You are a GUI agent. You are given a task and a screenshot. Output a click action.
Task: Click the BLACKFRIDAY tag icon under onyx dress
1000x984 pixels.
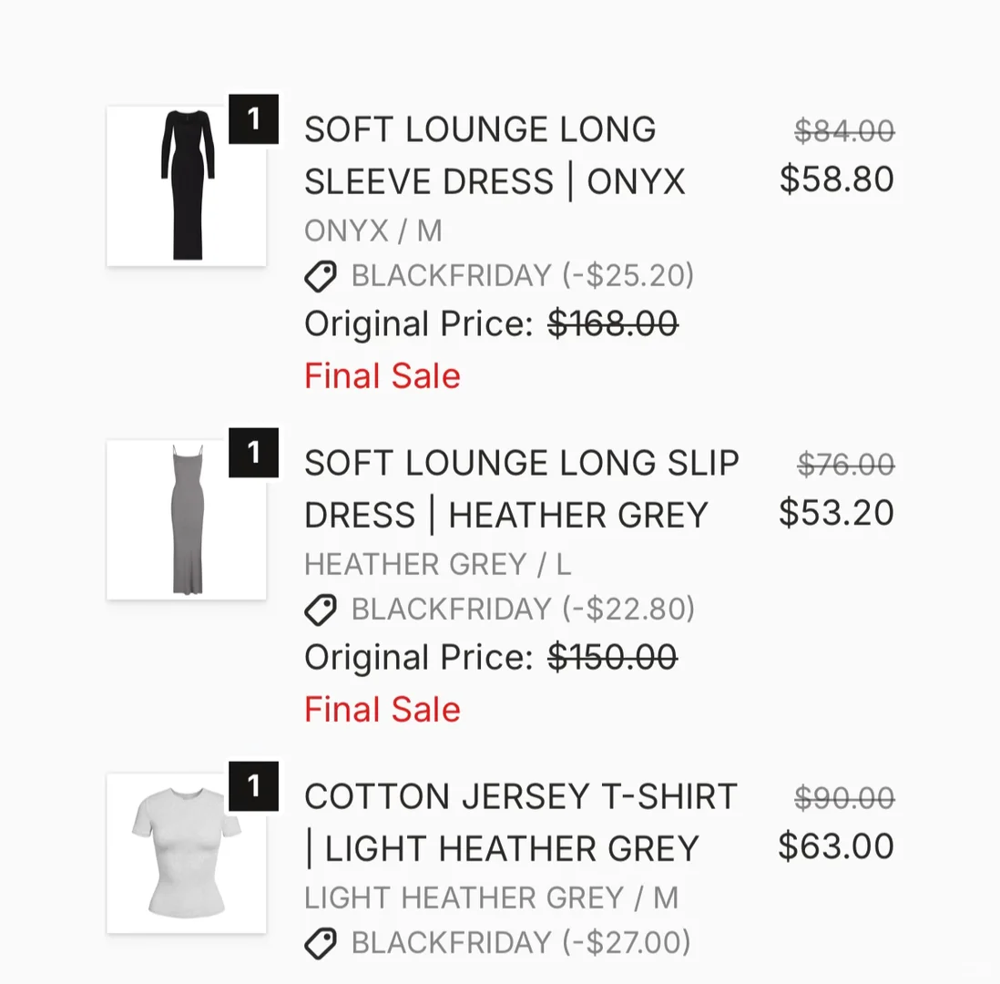[x=321, y=275]
